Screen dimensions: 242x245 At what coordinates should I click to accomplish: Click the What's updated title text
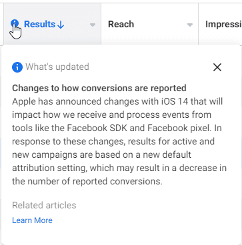pos(57,67)
